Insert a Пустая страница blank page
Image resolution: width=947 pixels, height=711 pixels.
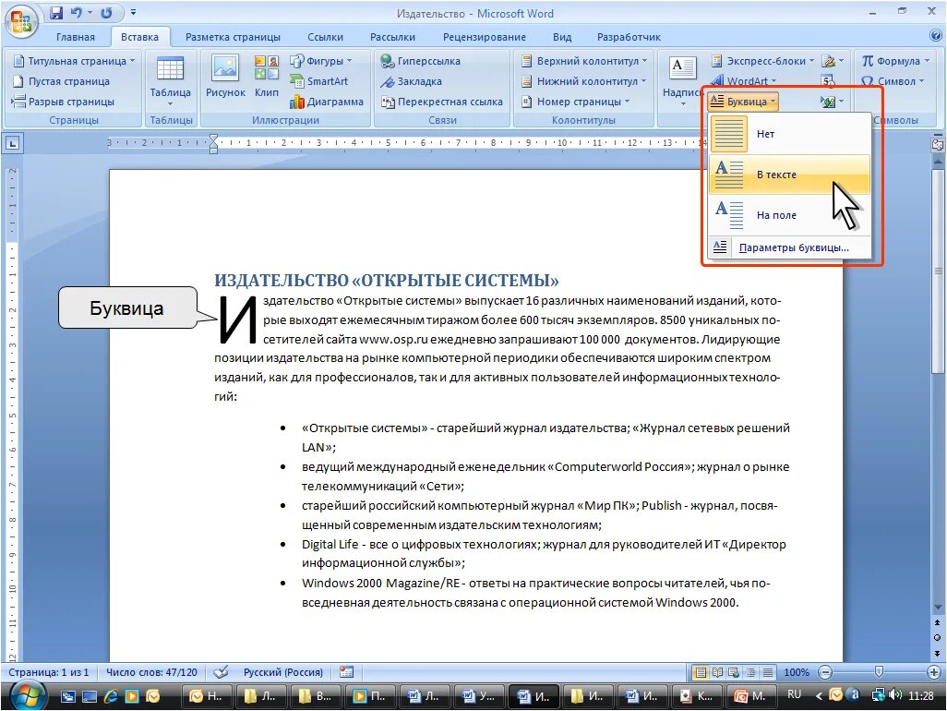click(x=62, y=81)
